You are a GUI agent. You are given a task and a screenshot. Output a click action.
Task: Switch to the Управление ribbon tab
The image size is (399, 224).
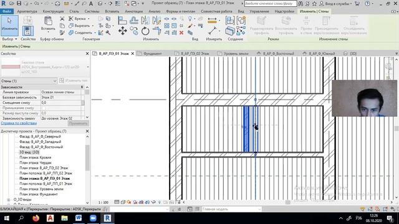[x=259, y=11]
